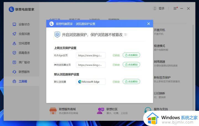Open 联想服务 in the sidebar
Image resolution: width=199 pixels, height=126 pixels.
[x=21, y=72]
